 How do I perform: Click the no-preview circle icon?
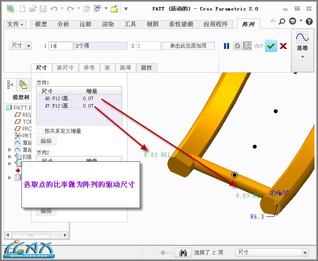click(x=237, y=46)
